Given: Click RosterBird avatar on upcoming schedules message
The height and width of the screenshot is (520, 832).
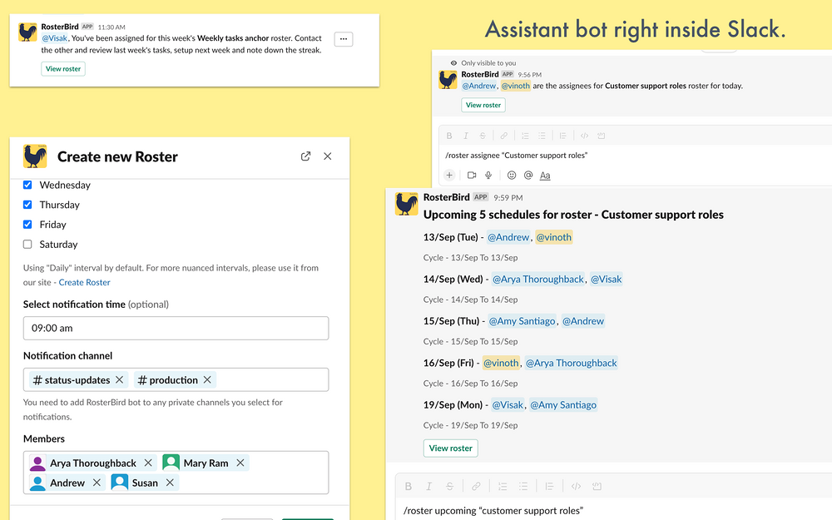Looking at the screenshot, I should [407, 204].
